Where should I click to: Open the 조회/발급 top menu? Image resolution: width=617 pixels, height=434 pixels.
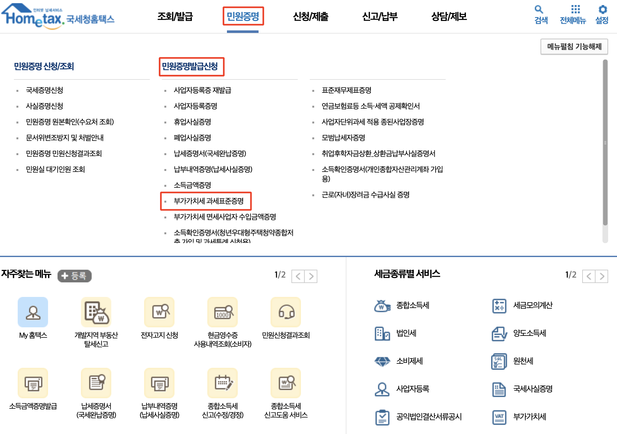tap(175, 16)
